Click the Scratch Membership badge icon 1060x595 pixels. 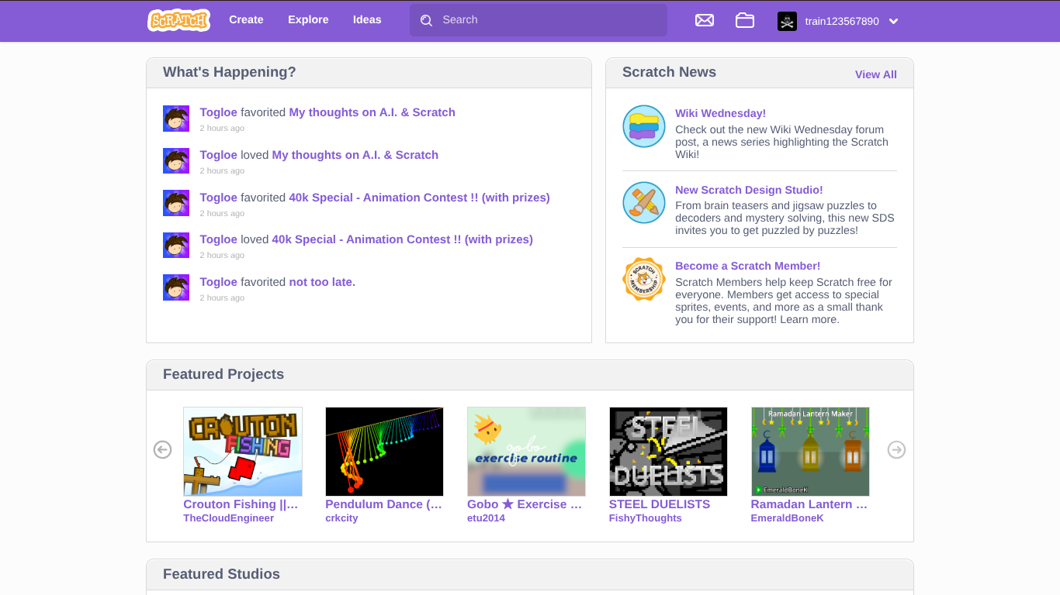644,279
